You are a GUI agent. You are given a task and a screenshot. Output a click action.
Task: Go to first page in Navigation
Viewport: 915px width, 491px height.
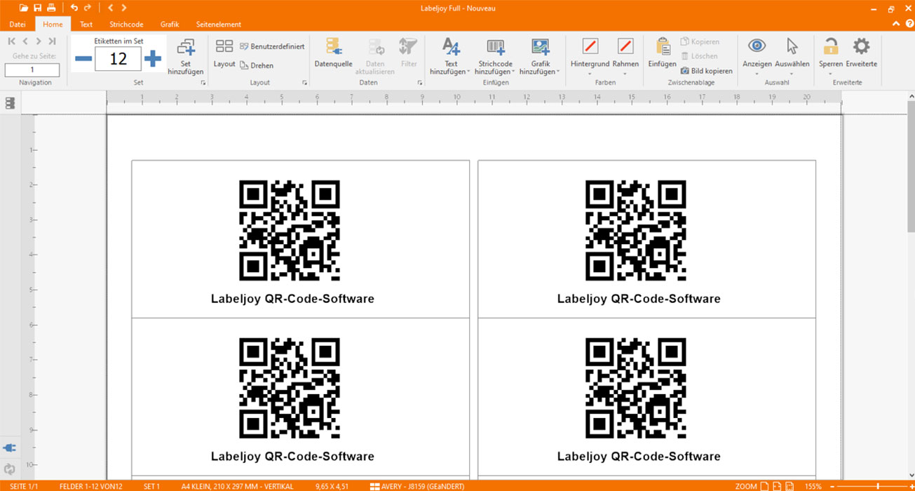pyautogui.click(x=12, y=42)
